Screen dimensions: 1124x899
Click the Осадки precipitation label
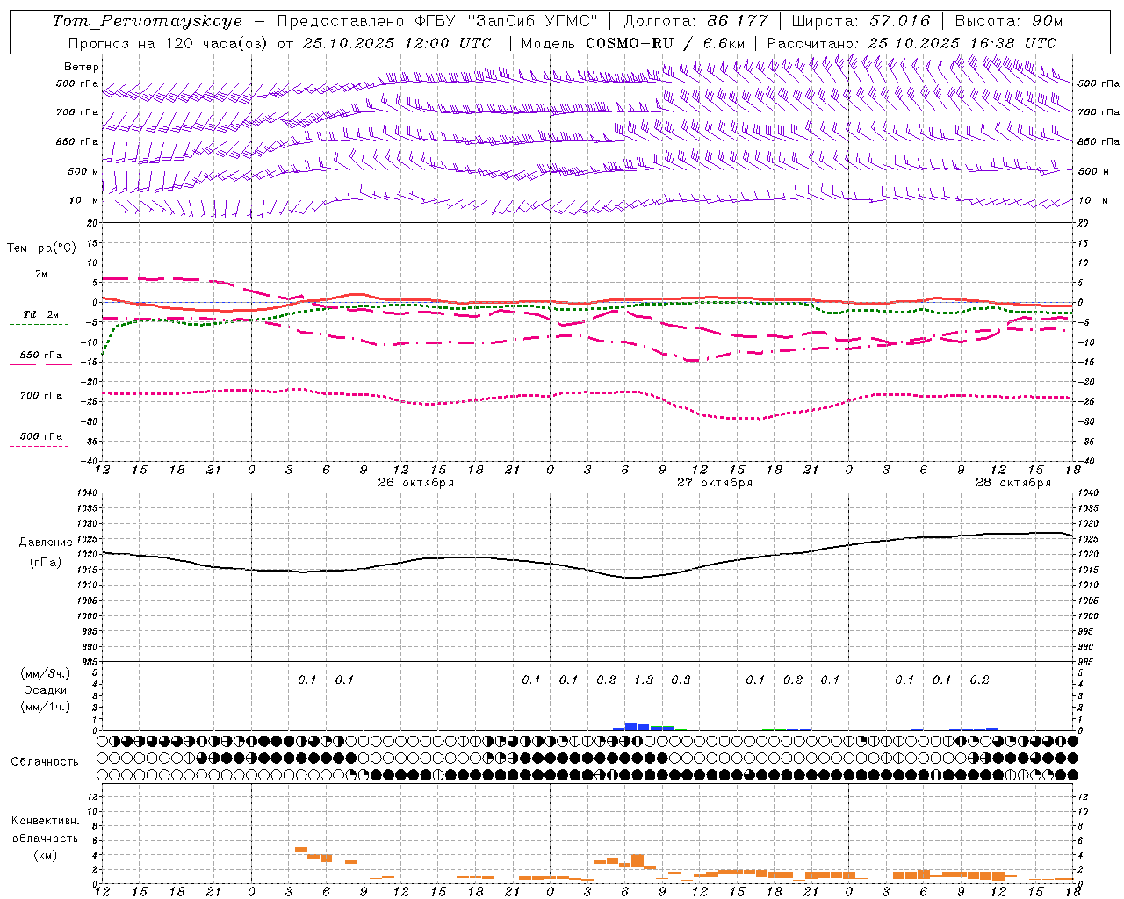[x=46, y=690]
